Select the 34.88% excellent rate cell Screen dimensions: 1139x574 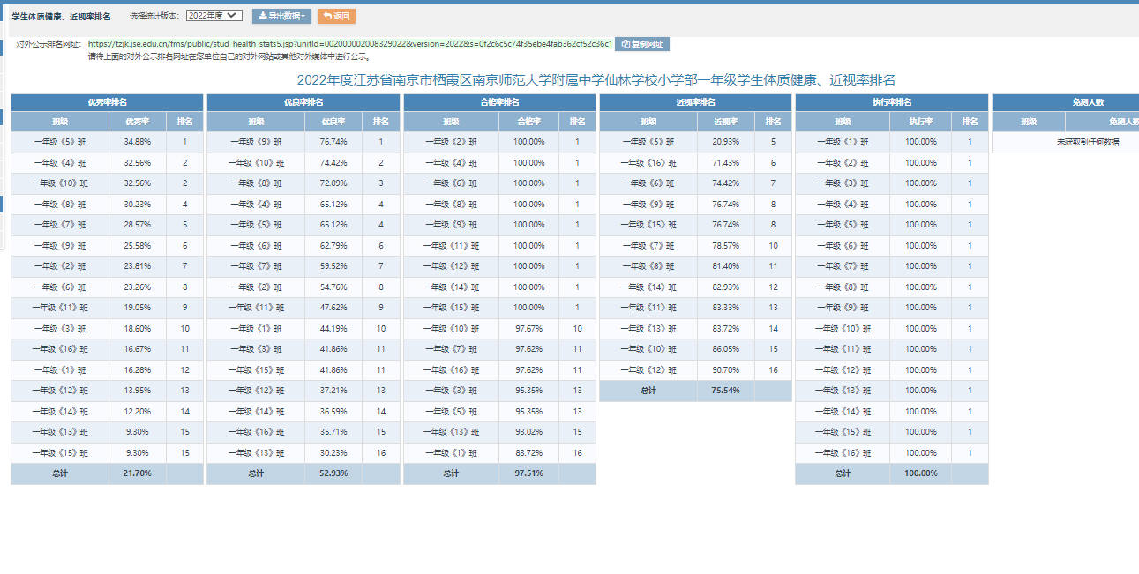[138, 142]
